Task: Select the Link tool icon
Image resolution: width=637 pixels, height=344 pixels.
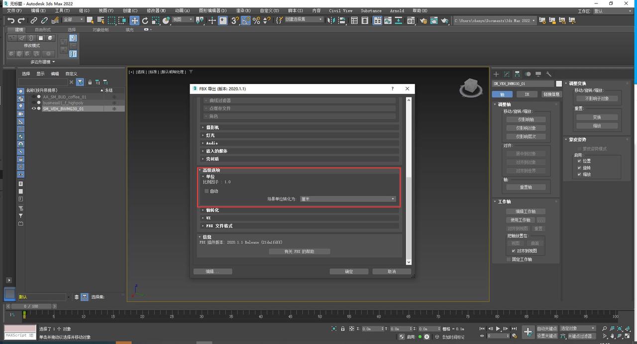Action: pyautogui.click(x=34, y=20)
